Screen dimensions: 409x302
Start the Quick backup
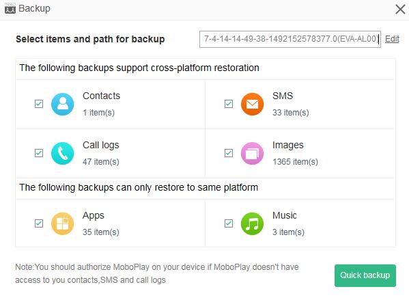tap(365, 275)
